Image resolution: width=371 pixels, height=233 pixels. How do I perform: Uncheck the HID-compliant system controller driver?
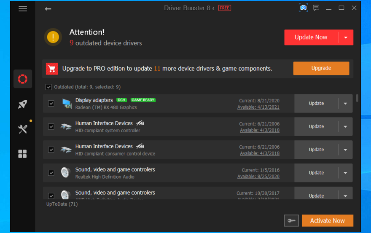(x=51, y=126)
